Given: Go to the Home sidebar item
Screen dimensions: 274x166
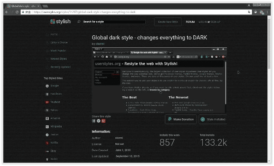Looking at the screenshot, I should (54, 34).
